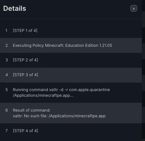145x141 pixels.
Task: Click line number 4
Action: point(7,75)
